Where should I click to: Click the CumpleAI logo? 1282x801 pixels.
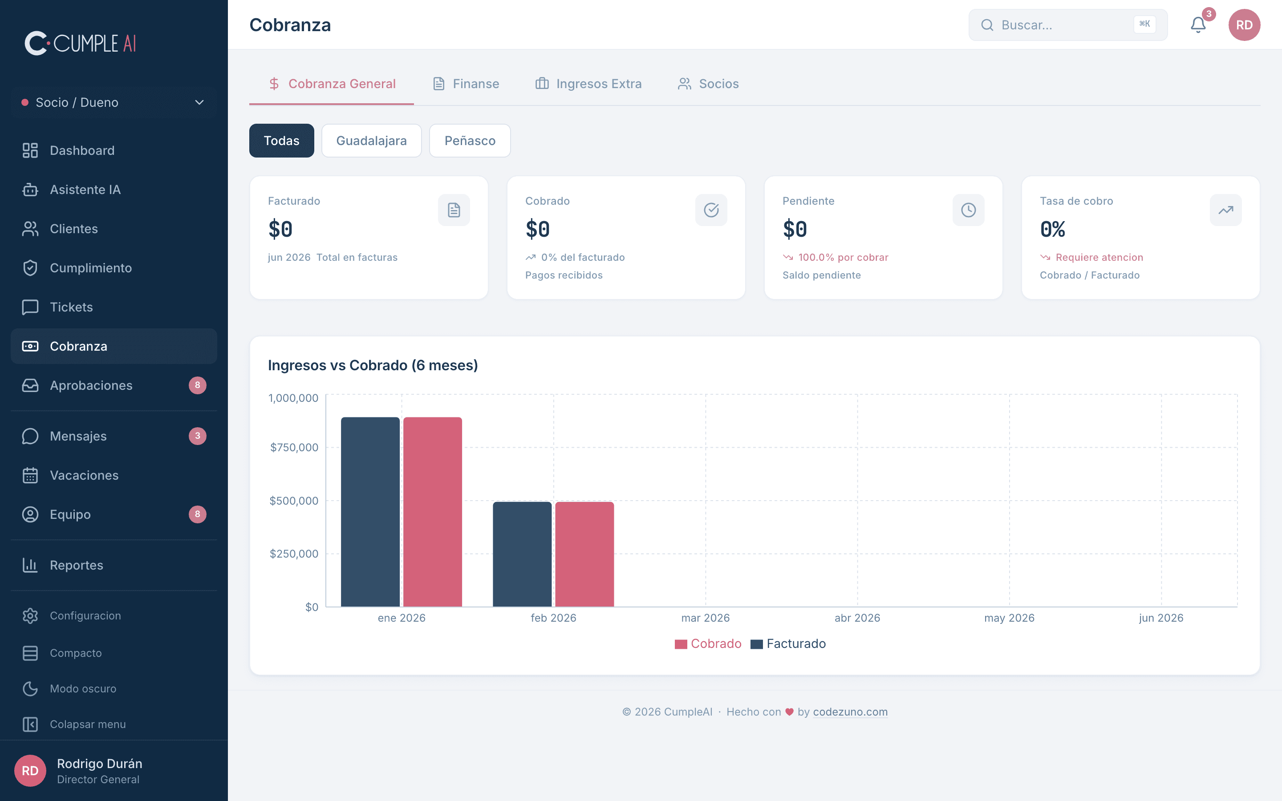[81, 43]
